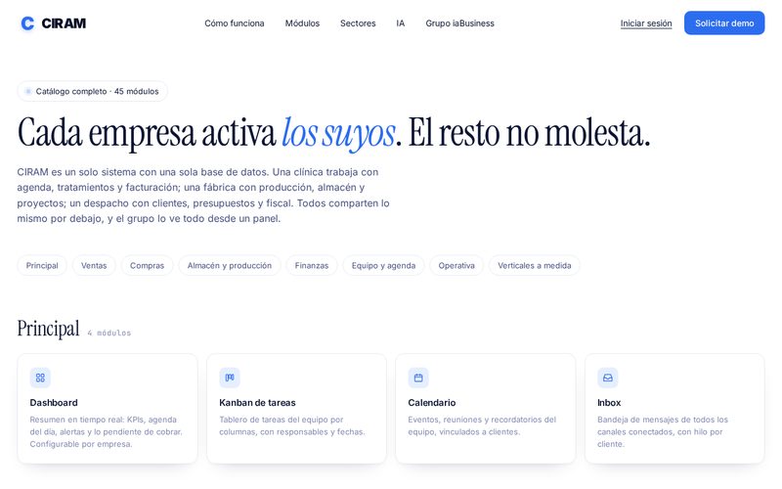The height and width of the screenshot is (489, 782).
Task: Click the CIRAM logo icon
Action: pos(28,22)
